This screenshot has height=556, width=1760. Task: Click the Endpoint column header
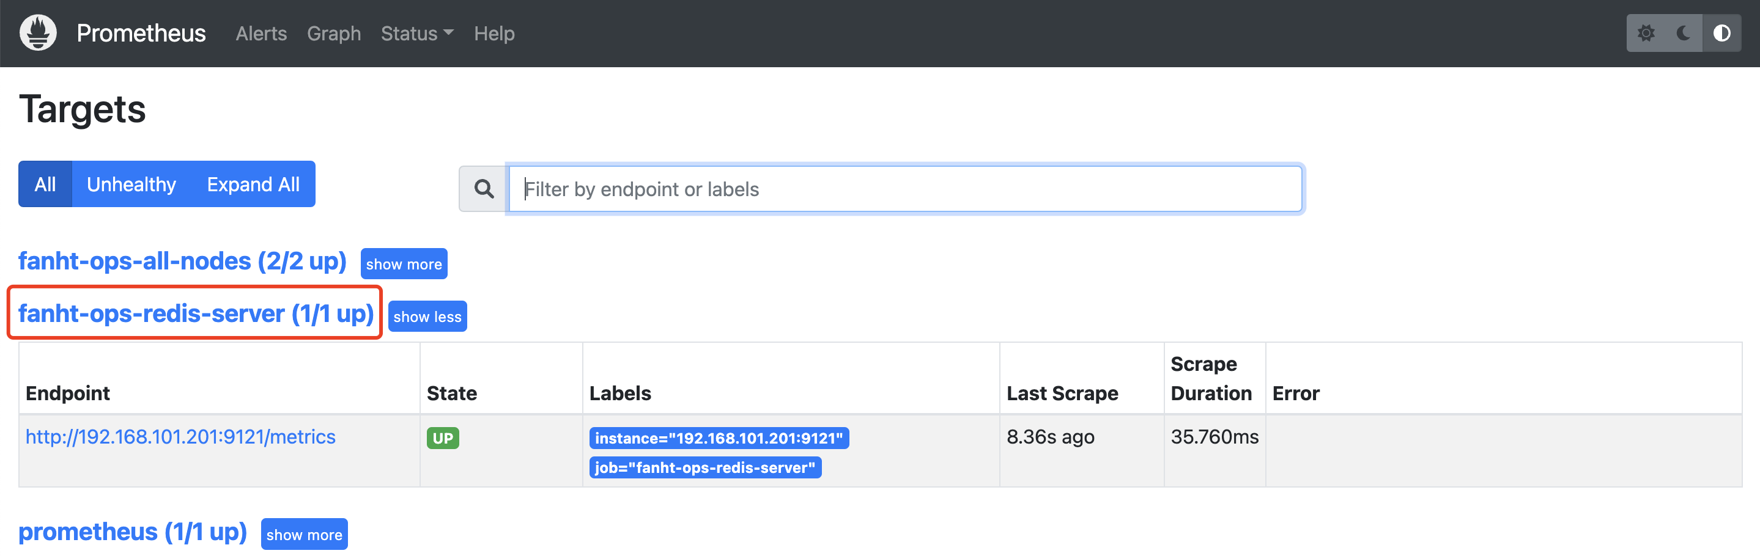click(x=68, y=393)
